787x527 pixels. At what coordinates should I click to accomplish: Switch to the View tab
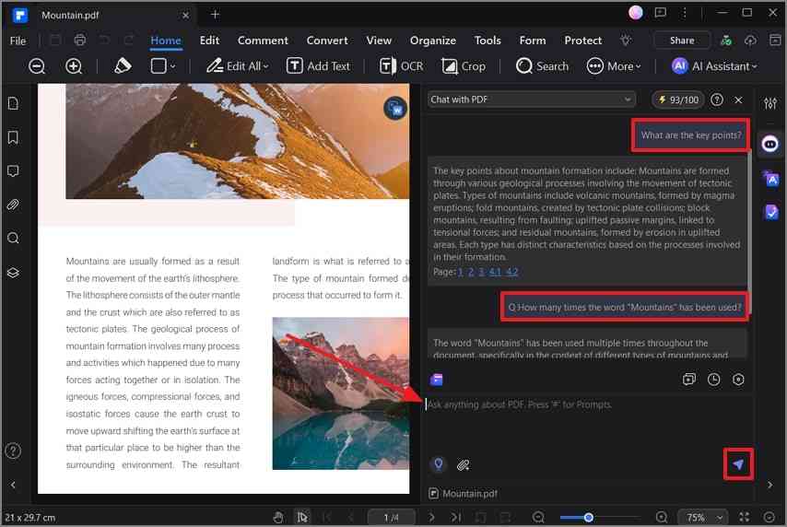379,41
